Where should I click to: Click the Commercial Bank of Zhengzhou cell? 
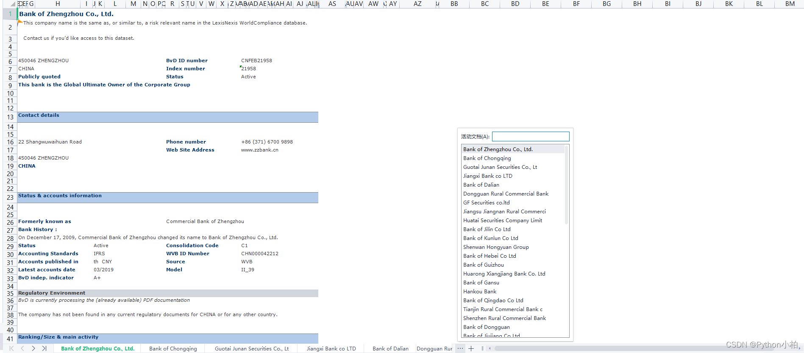[205, 221]
